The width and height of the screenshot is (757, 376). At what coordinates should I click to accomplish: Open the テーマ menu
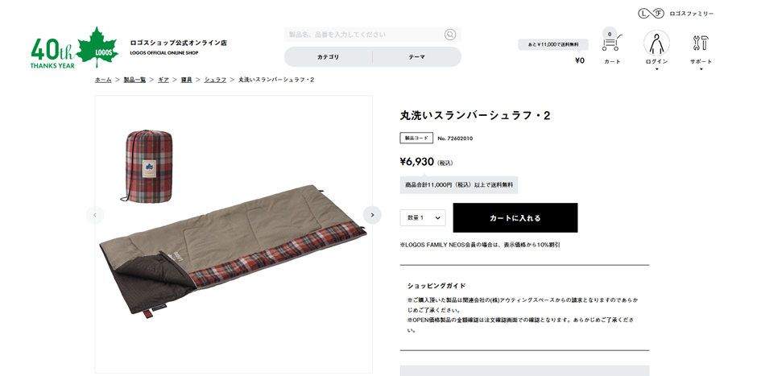pos(416,57)
